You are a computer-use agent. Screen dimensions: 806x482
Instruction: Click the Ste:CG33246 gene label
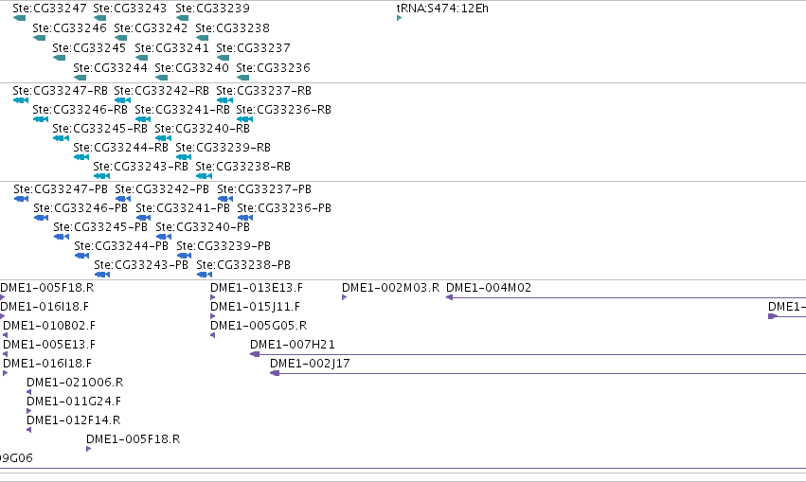tap(69, 27)
